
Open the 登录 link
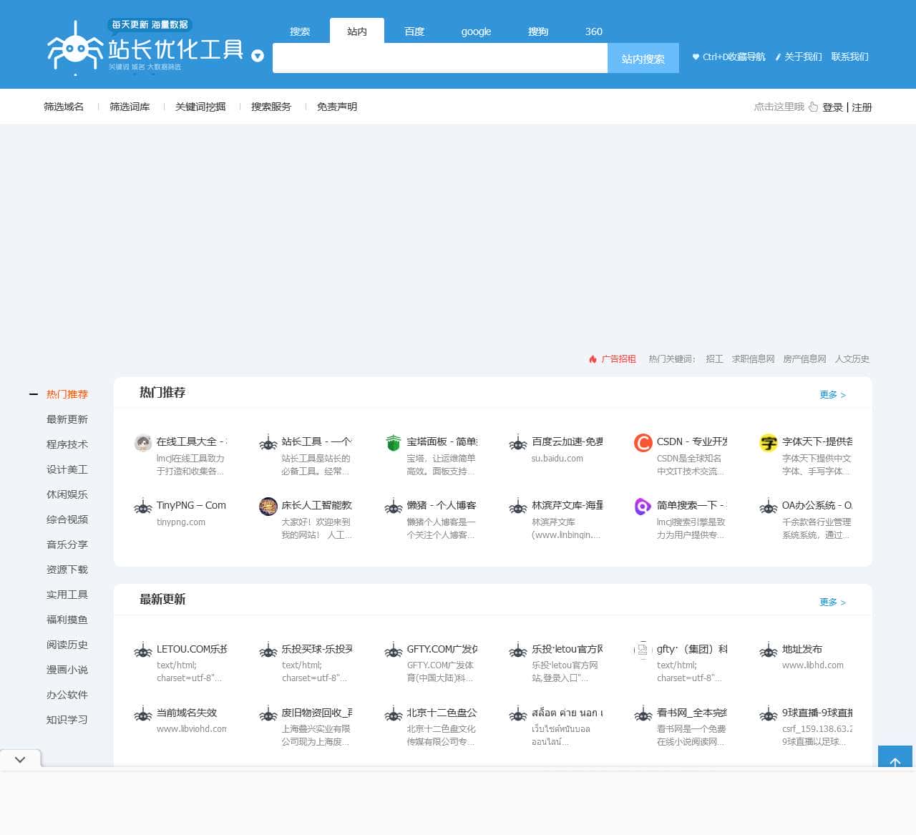tap(832, 107)
